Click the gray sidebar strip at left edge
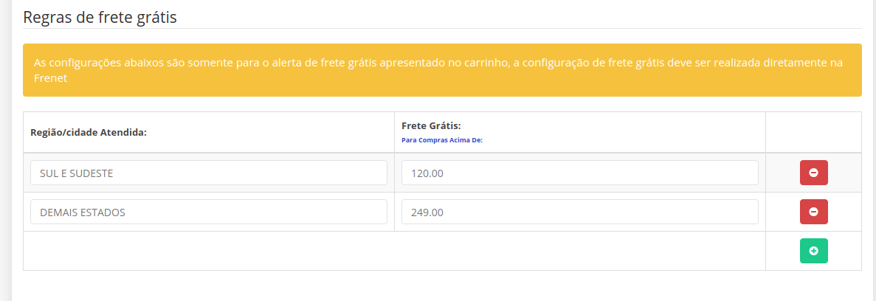876x301 pixels. pyautogui.click(x=6, y=150)
